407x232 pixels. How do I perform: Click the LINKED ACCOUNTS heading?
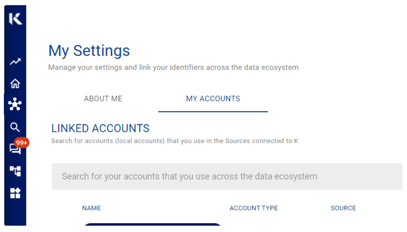pyautogui.click(x=100, y=129)
